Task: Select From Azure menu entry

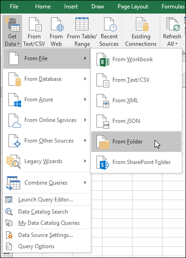Action: point(47,100)
